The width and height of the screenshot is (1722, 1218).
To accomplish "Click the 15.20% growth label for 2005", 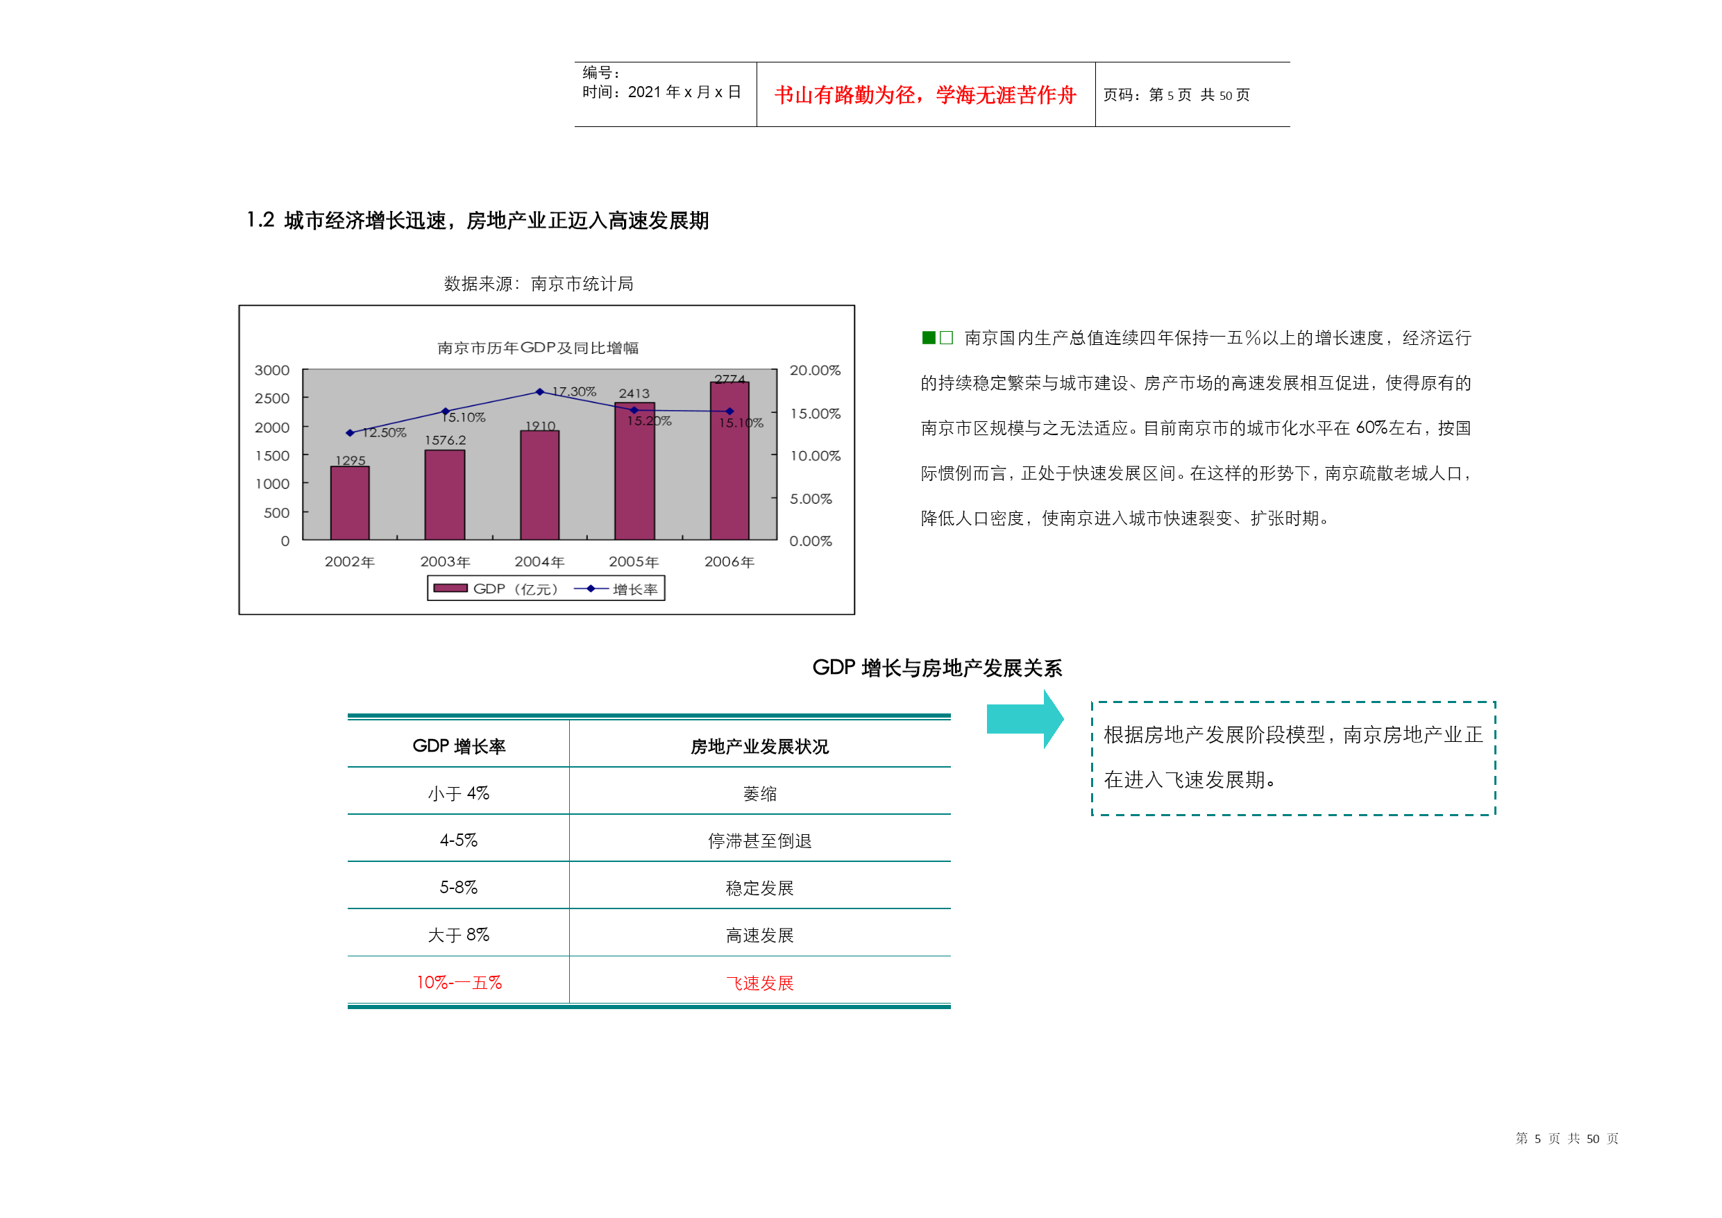I will tap(649, 421).
